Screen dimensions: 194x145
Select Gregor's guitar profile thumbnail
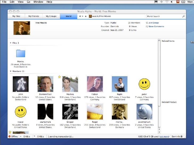pyautogui.click(x=70, y=112)
